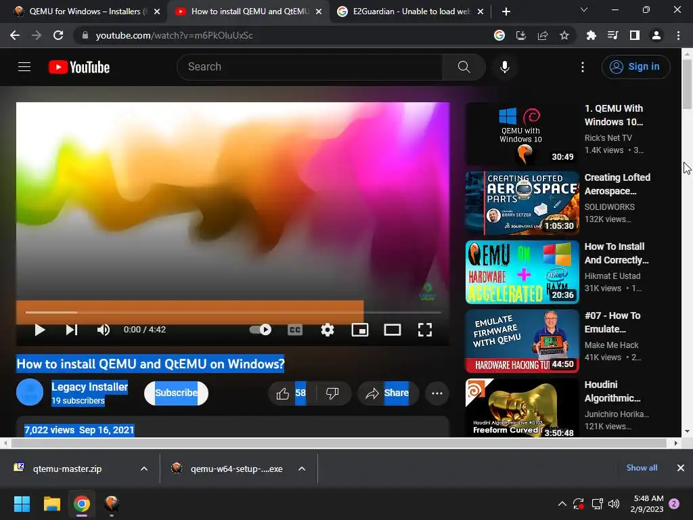Viewport: 693px width, 520px height.
Task: Expand options for qemu-w64-setup exe download
Action: click(302, 469)
